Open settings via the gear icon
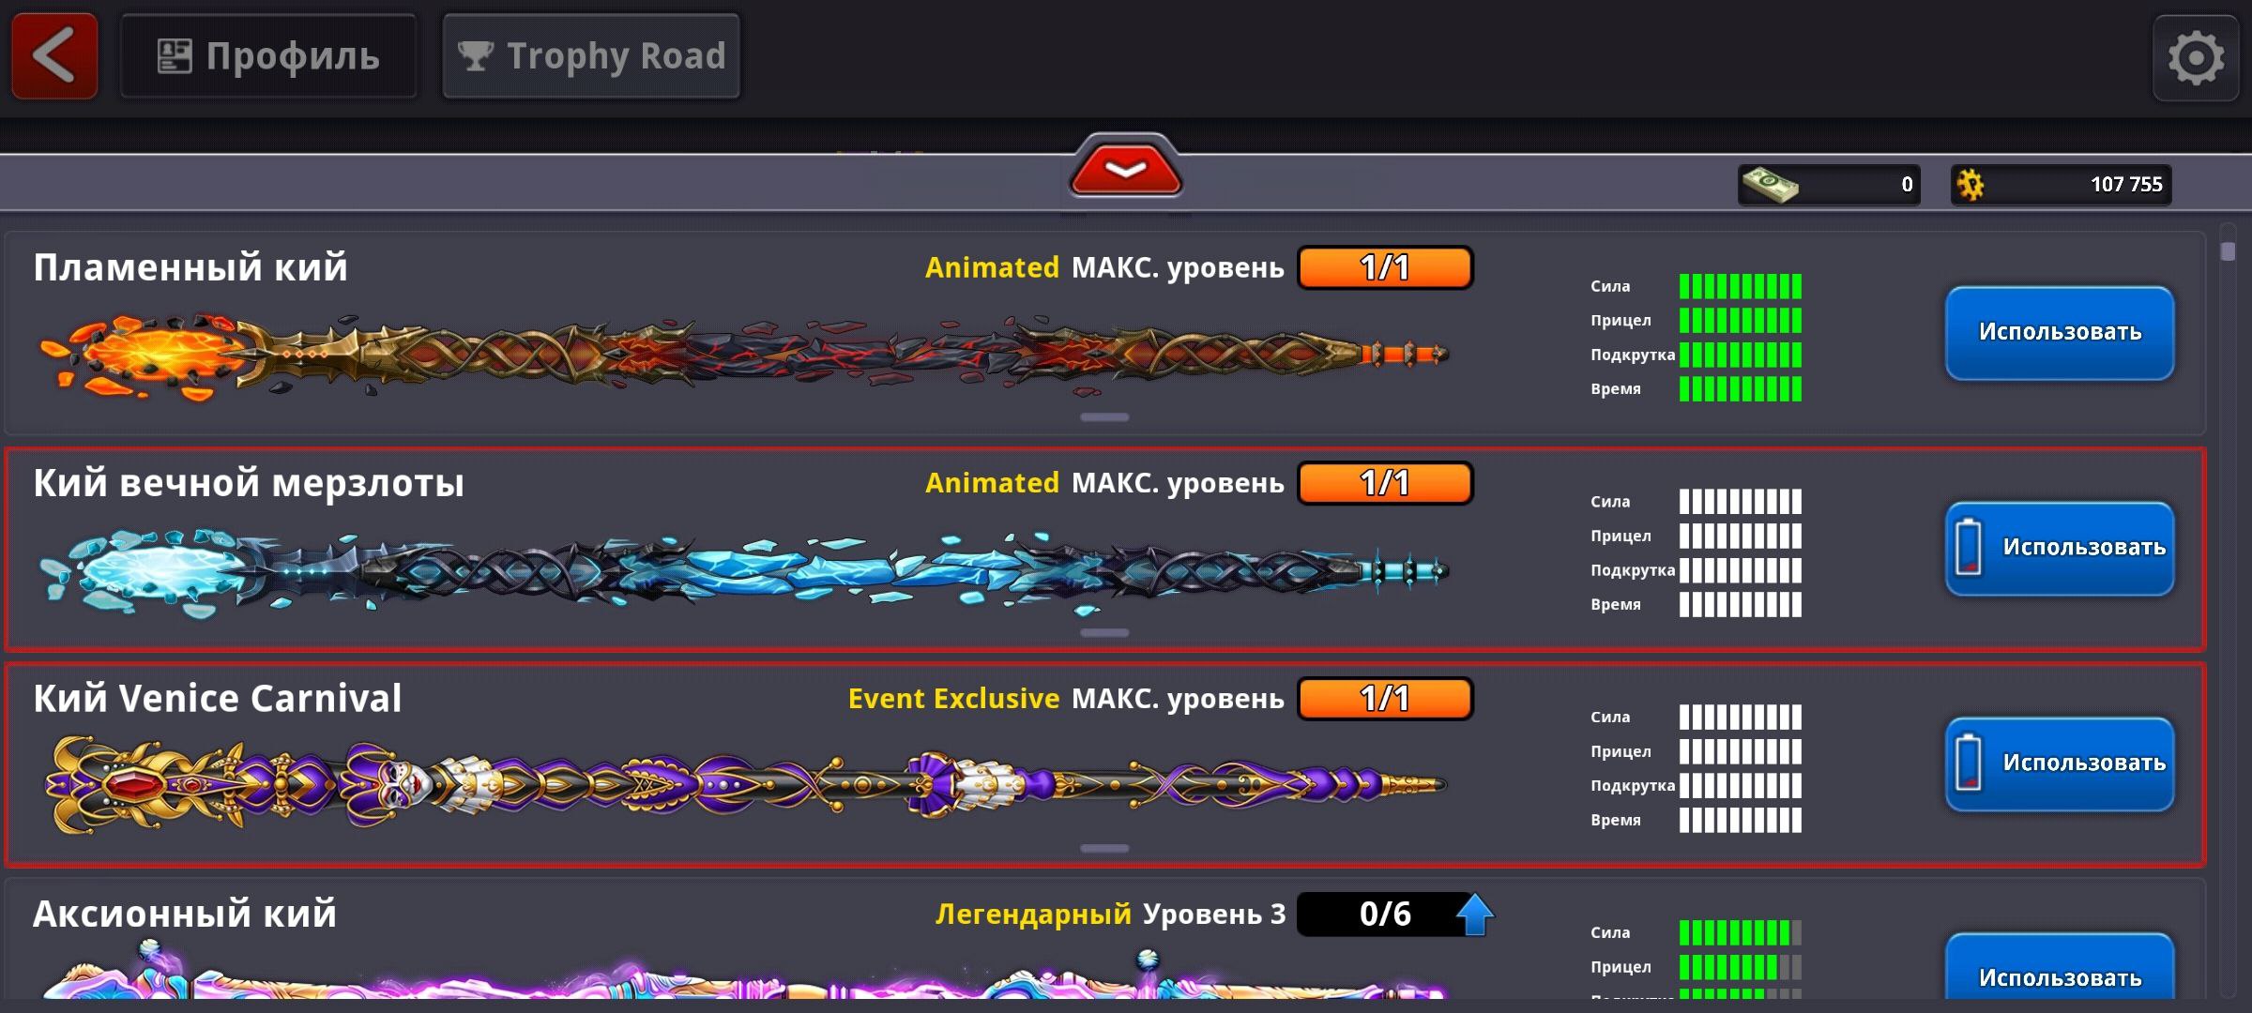 coord(2196,58)
